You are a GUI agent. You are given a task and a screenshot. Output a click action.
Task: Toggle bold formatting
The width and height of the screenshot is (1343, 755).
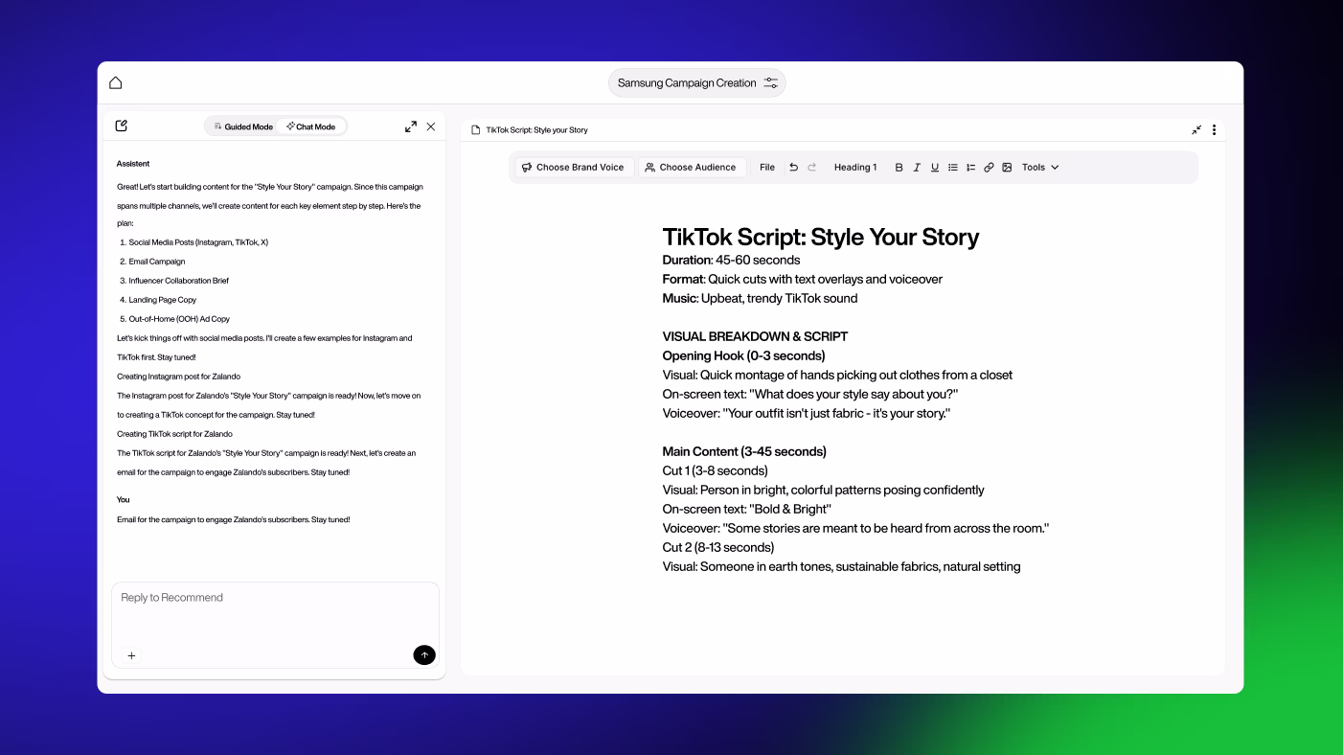coord(899,167)
